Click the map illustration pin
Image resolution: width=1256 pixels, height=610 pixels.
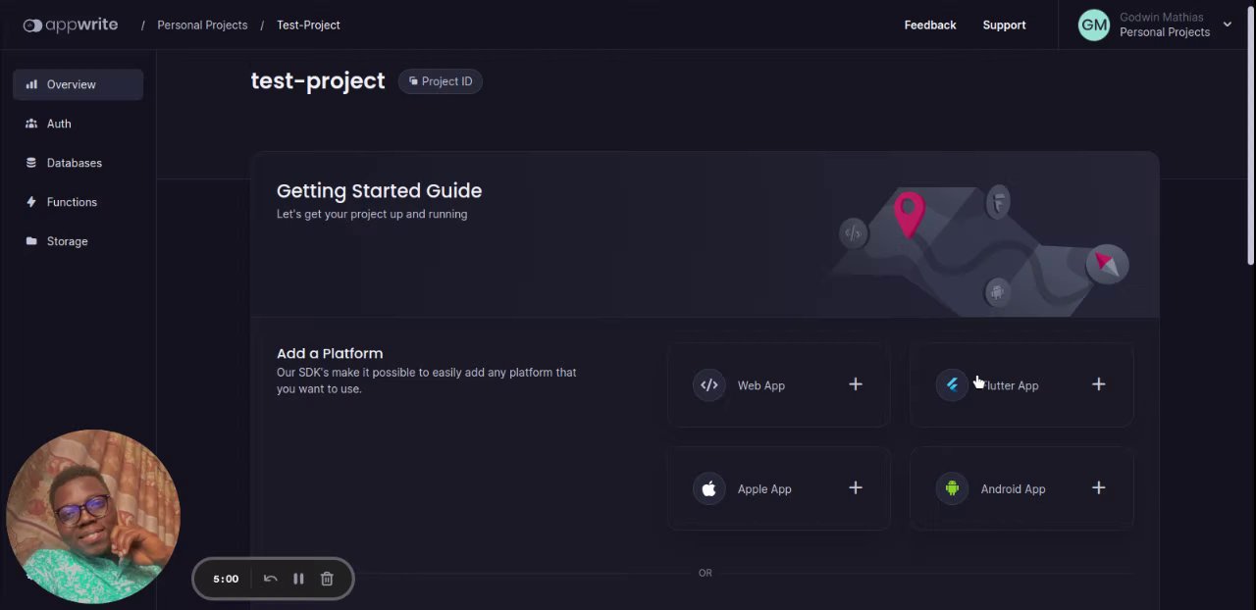909,215
